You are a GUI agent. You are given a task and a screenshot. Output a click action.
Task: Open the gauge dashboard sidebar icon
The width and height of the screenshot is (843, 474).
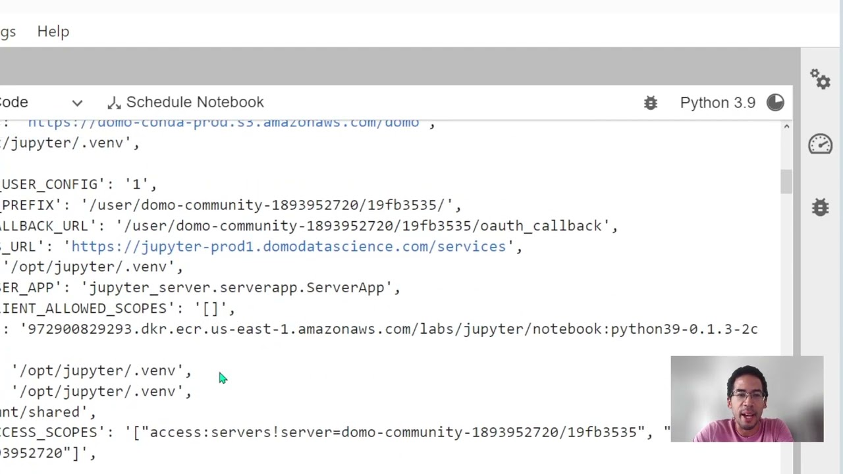pyautogui.click(x=821, y=144)
